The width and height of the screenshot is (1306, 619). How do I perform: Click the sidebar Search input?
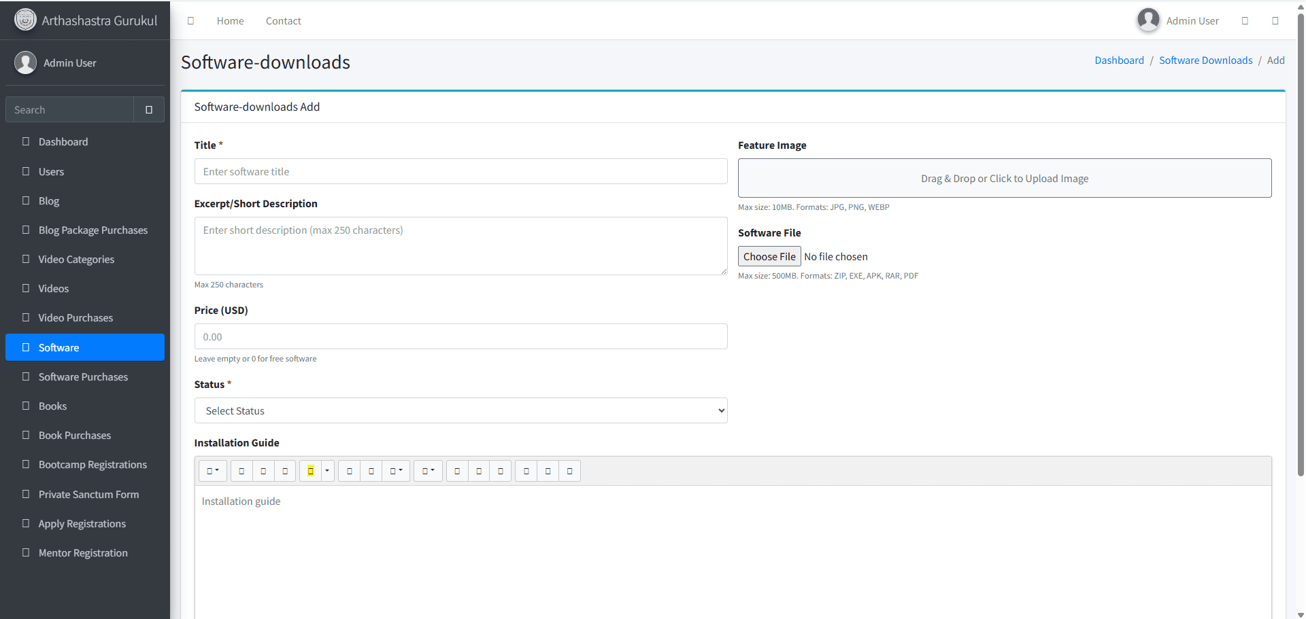69,109
